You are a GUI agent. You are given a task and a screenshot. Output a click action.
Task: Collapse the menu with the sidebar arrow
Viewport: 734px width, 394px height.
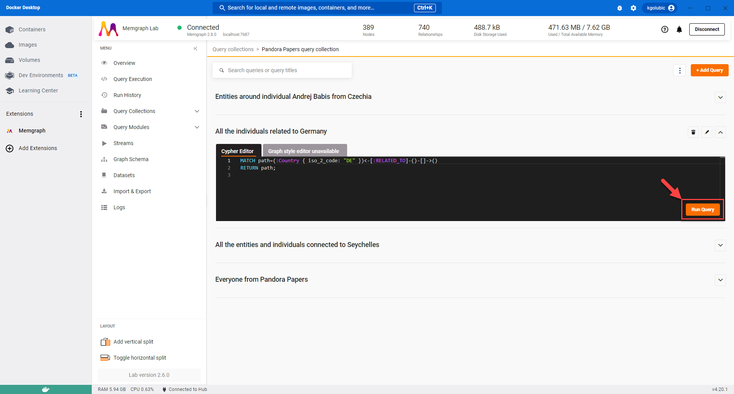(196, 48)
